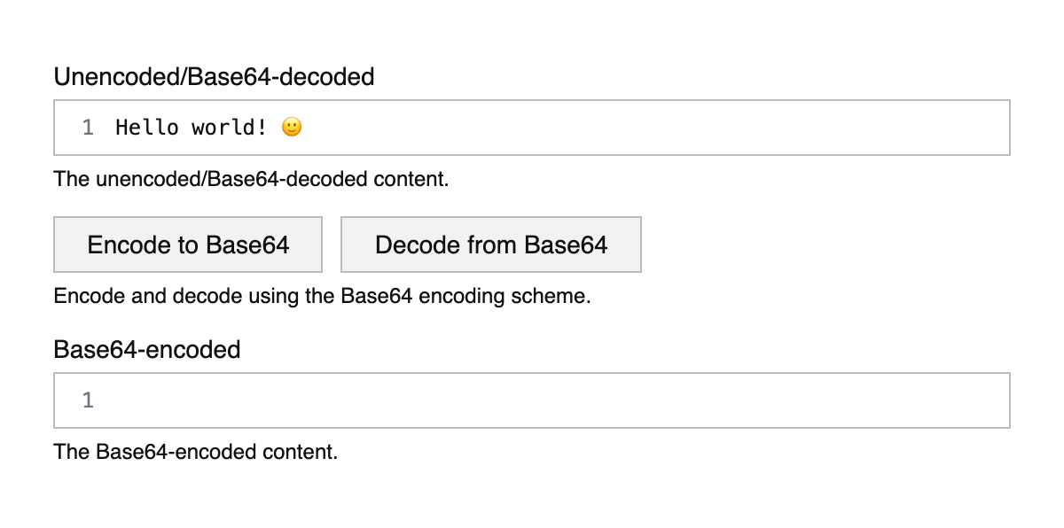1064x528 pixels.
Task: Click the Decode from Base64 button
Action: (x=490, y=245)
